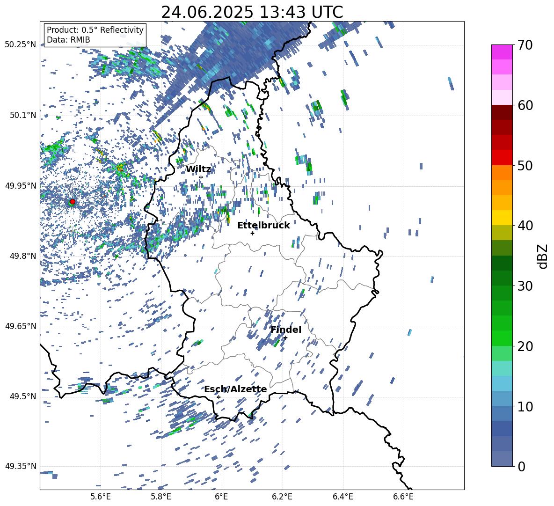Viewport: 554px width, 506px height.
Task: Click the 10 tick label on colorbar
Action: point(525,406)
